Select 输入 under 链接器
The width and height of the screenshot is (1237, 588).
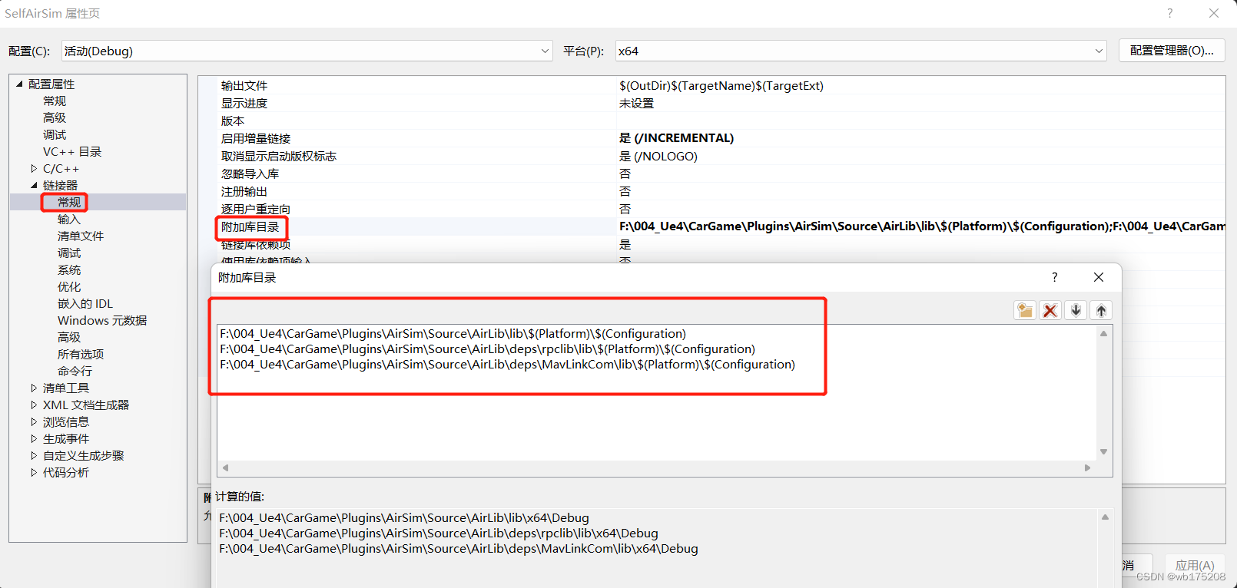pos(69,219)
